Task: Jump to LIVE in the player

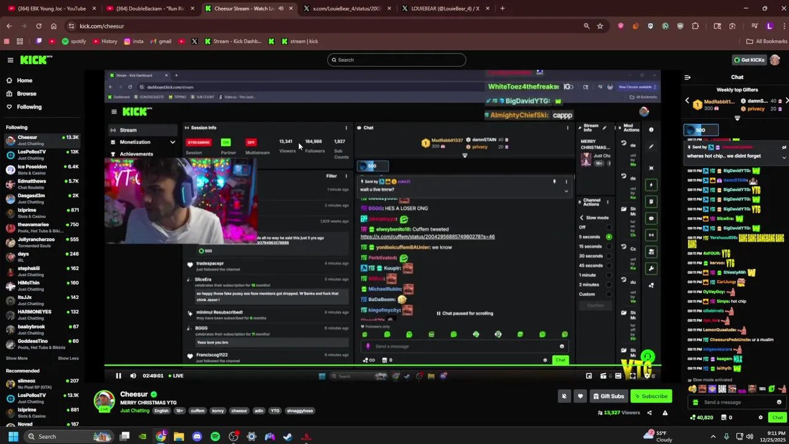Action: [x=175, y=376]
